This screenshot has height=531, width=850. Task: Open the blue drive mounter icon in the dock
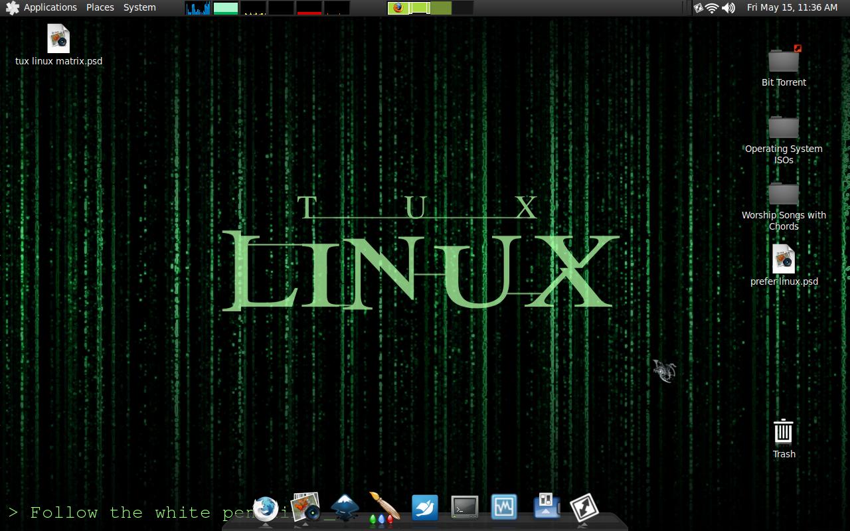coord(547,506)
